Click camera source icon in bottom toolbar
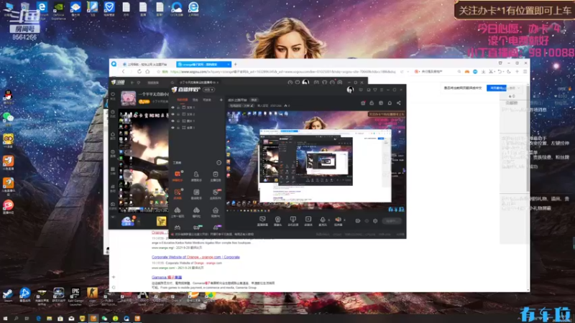The height and width of the screenshot is (323, 575). (x=277, y=220)
